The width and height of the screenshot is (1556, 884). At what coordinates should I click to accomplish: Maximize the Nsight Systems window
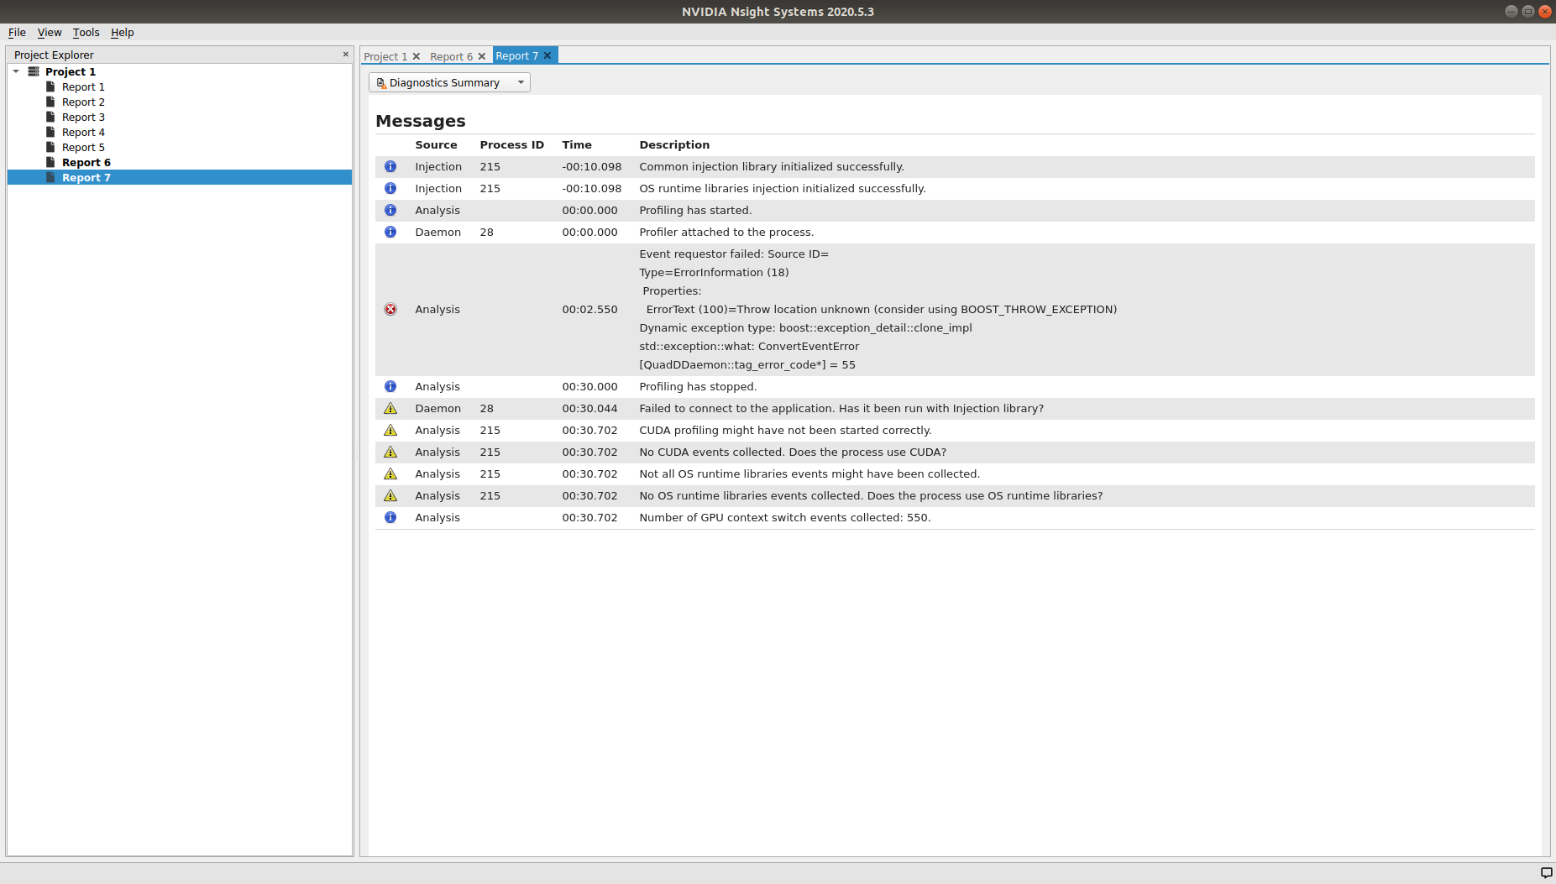point(1528,12)
